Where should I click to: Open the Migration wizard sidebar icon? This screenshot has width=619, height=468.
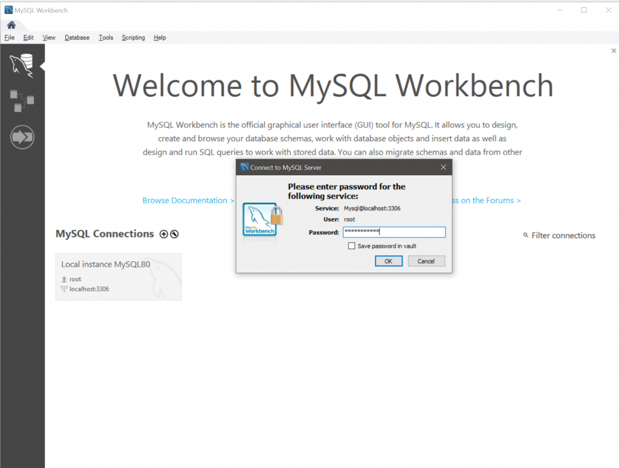pyautogui.click(x=22, y=137)
